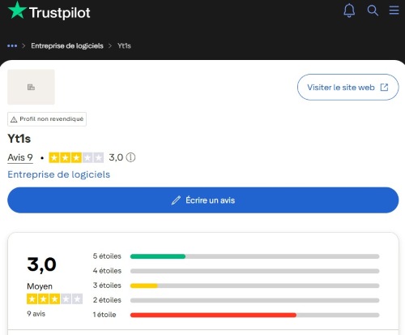Click the red 1 étoile bar
Image resolution: width=405 pixels, height=335 pixels.
click(213, 315)
